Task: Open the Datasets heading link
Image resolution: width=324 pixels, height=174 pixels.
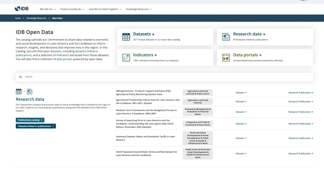Action: 144,34
